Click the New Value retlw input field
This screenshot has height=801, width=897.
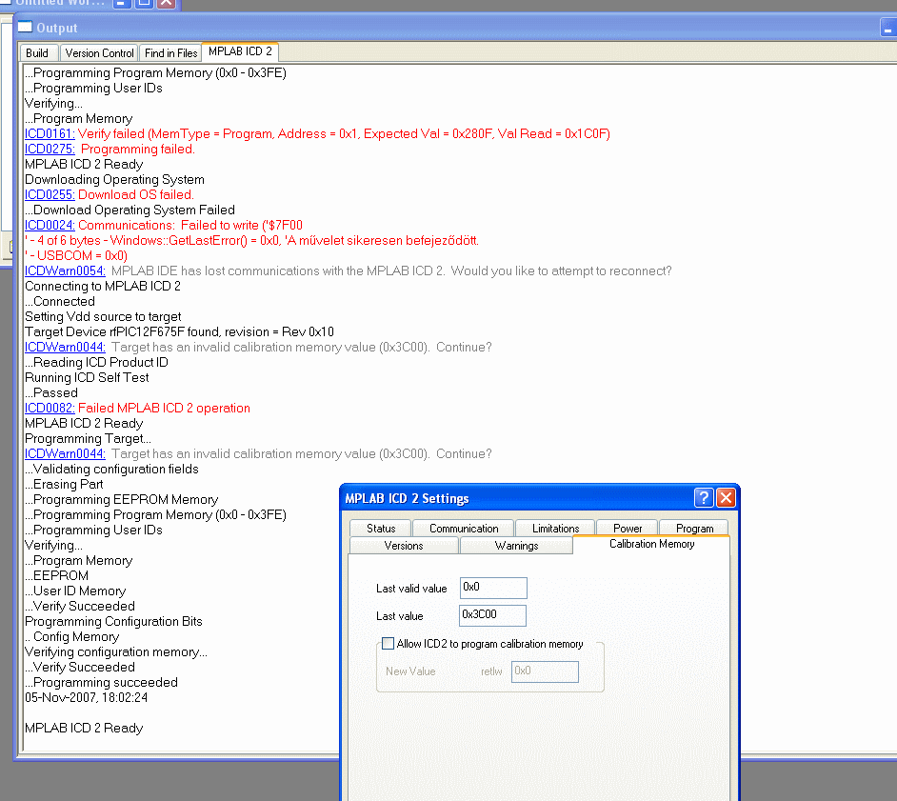tap(545, 671)
